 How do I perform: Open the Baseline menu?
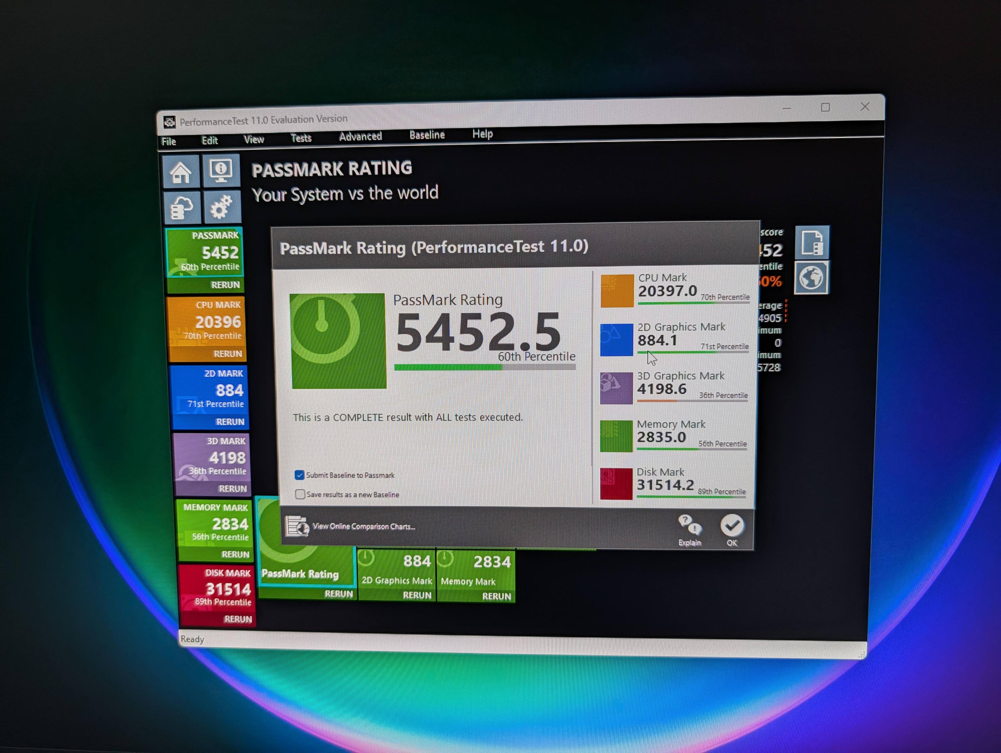(x=427, y=135)
